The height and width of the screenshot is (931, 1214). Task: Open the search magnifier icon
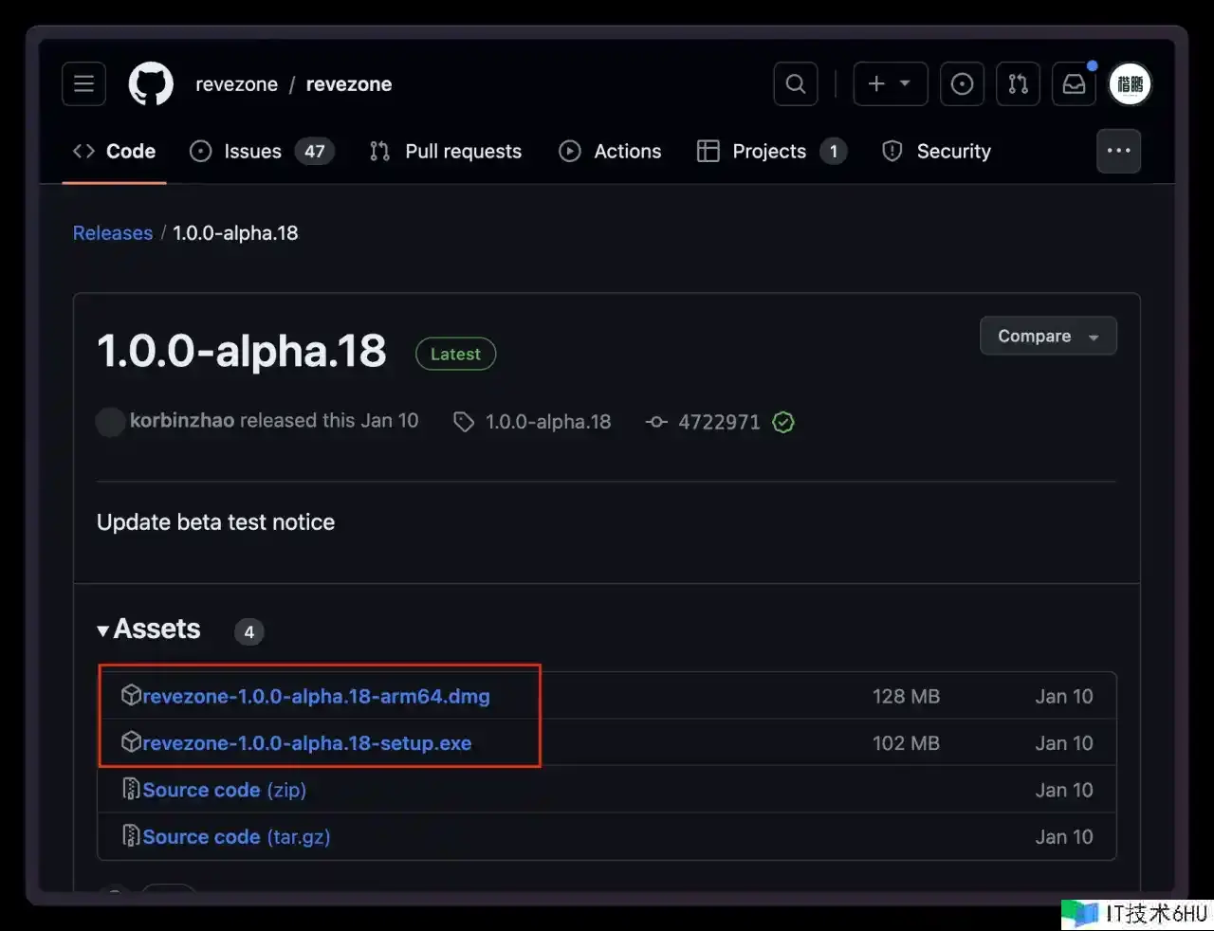[x=796, y=83]
